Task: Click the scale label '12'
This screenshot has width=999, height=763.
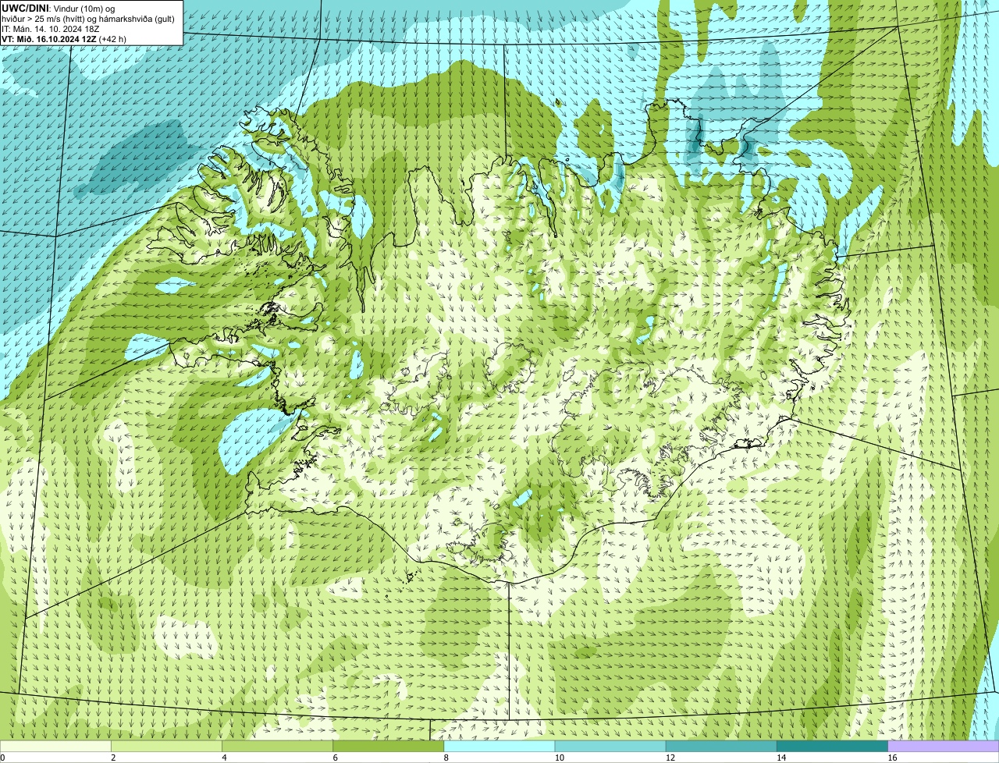Action: (670, 758)
